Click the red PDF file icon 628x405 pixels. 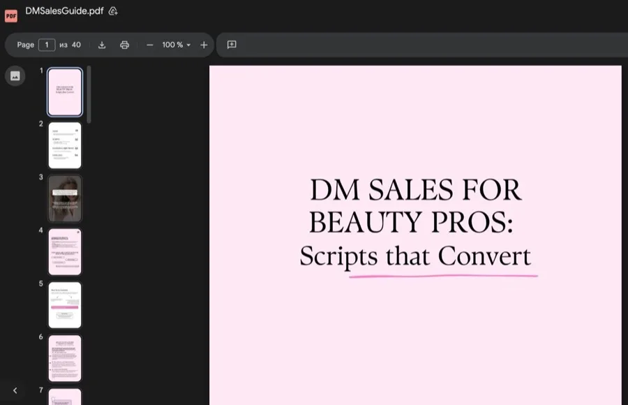(10, 16)
